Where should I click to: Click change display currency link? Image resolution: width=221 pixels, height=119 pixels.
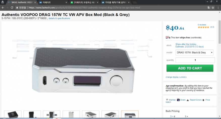pyautogui.click(x=176, y=77)
